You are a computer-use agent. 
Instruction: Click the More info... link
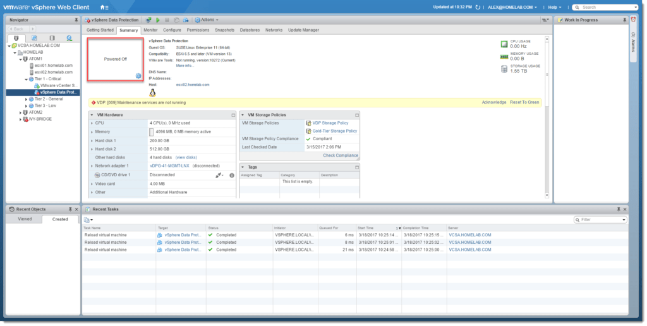[185, 66]
